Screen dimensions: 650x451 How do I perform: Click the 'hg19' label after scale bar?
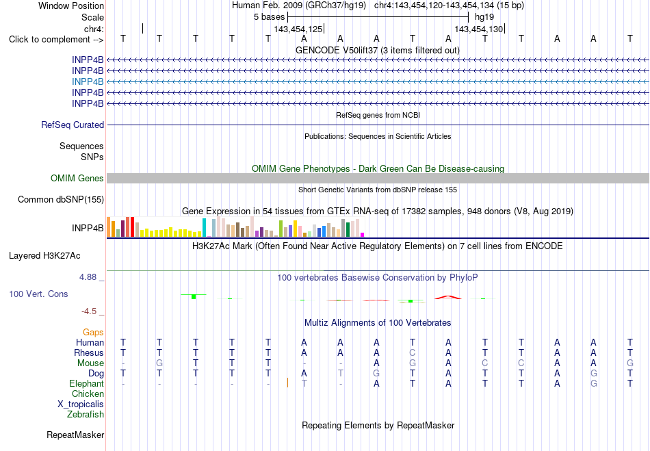pyautogui.click(x=484, y=17)
